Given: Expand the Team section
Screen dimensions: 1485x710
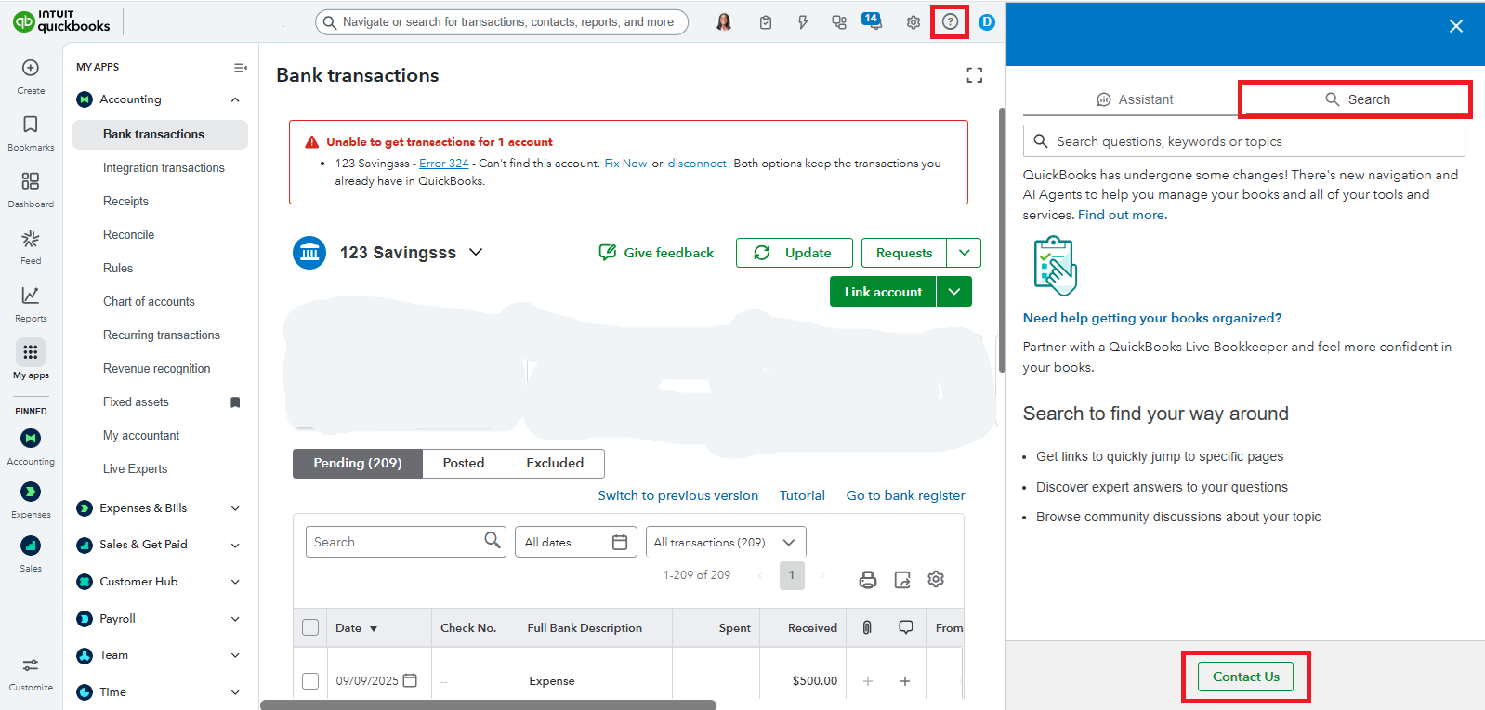Looking at the screenshot, I should 235,655.
